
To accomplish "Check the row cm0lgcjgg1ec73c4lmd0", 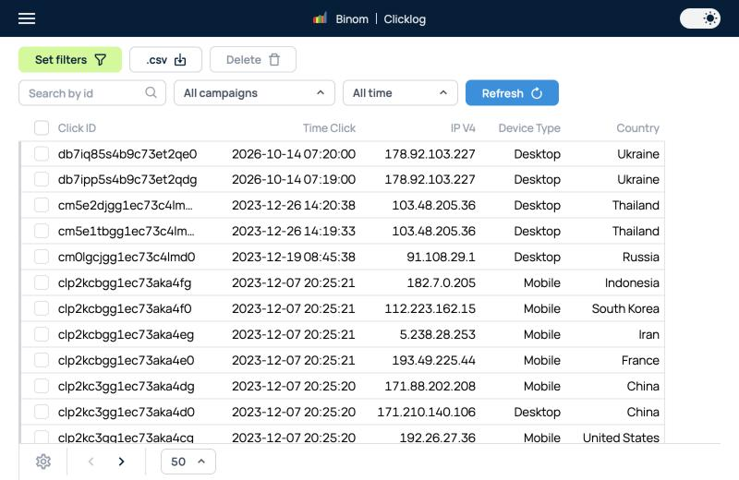I will point(42,257).
